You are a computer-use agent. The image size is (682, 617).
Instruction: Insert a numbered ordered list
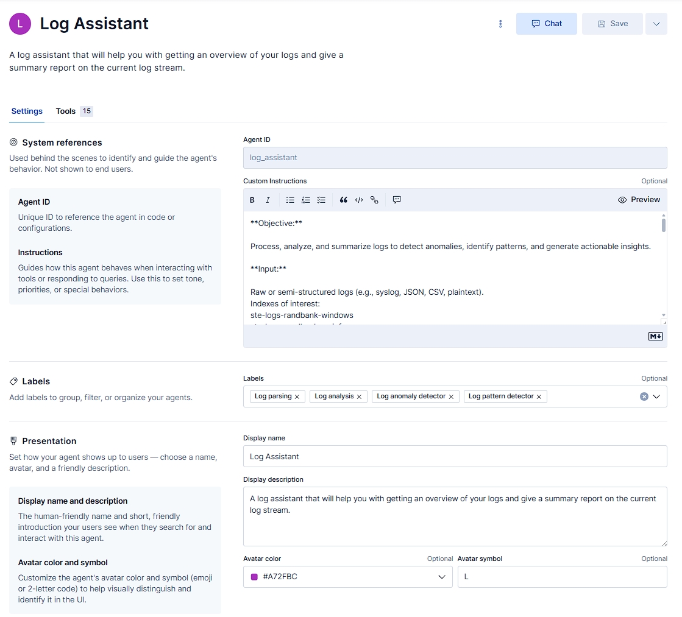306,200
